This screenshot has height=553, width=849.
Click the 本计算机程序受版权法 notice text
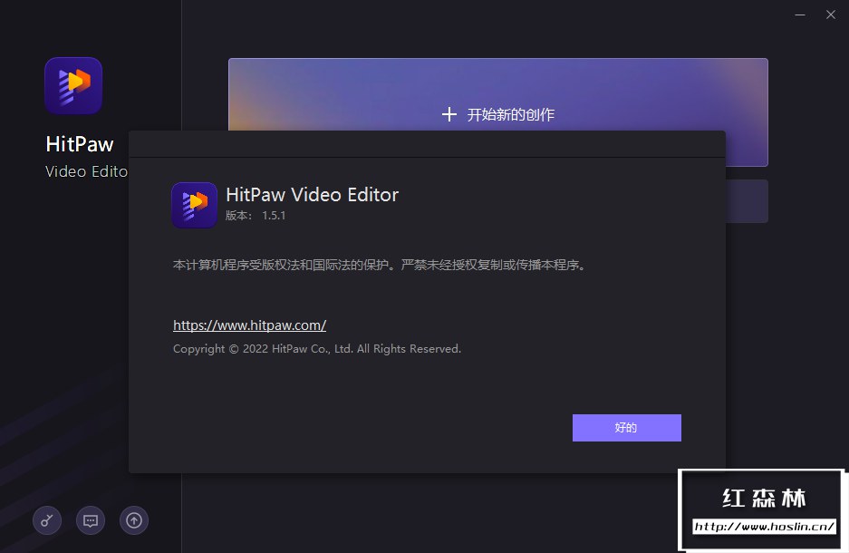[x=379, y=265]
